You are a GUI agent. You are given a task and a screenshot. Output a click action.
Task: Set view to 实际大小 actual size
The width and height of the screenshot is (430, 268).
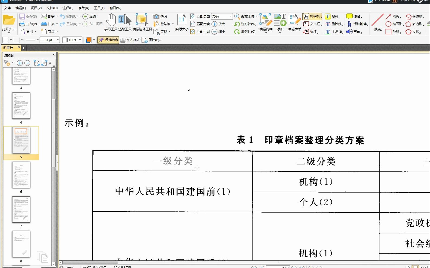pos(182,23)
